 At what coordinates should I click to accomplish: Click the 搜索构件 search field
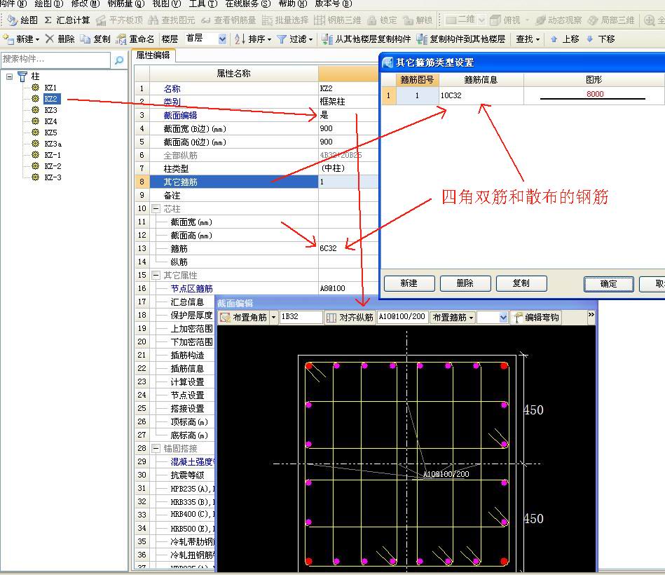[x=55, y=60]
